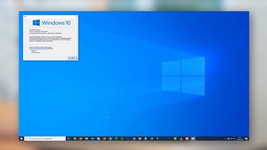Show hidden system tray icons chevron
267x150 pixels.
(225, 139)
